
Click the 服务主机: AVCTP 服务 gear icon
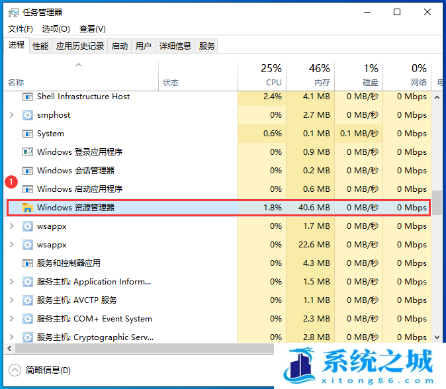[28, 300]
